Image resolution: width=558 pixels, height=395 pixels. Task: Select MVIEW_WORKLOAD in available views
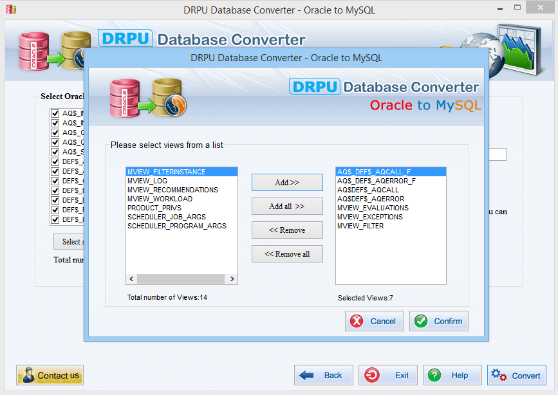181,199
